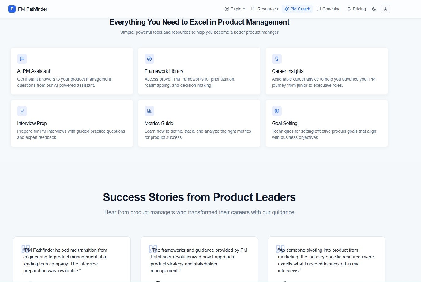This screenshot has width=421, height=282.
Task: Click the AI PM Assistant chat icon
Action: click(x=22, y=59)
